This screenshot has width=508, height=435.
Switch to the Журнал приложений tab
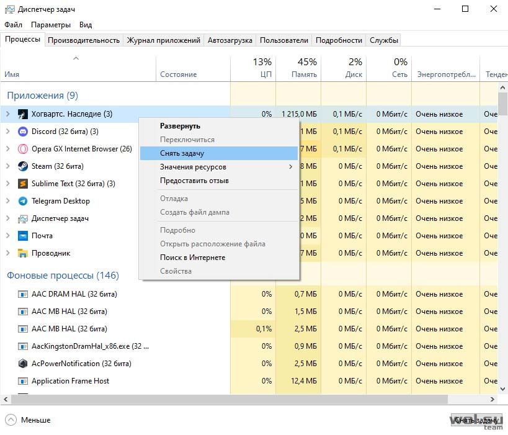pyautogui.click(x=163, y=40)
